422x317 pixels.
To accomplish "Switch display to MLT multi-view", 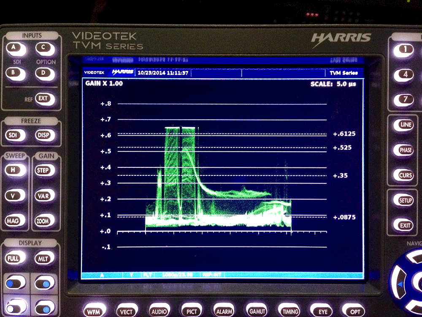I will 45,259.
